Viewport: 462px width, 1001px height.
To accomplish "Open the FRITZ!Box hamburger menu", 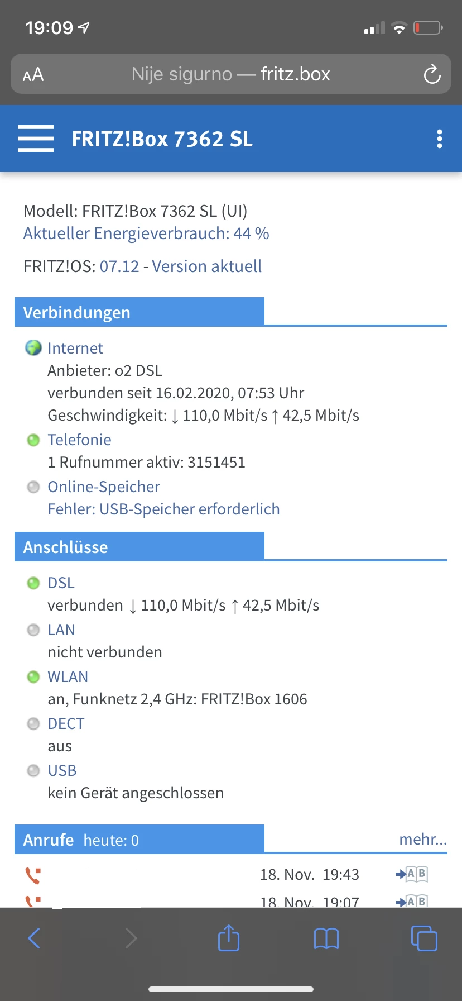I will (36, 139).
